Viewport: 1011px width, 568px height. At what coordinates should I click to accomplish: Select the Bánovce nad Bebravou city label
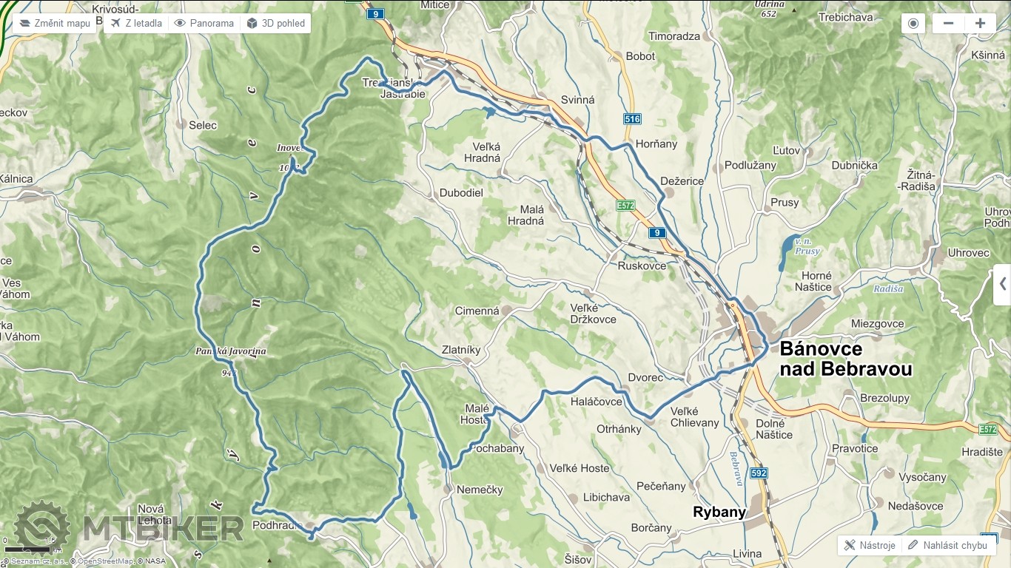click(x=845, y=359)
